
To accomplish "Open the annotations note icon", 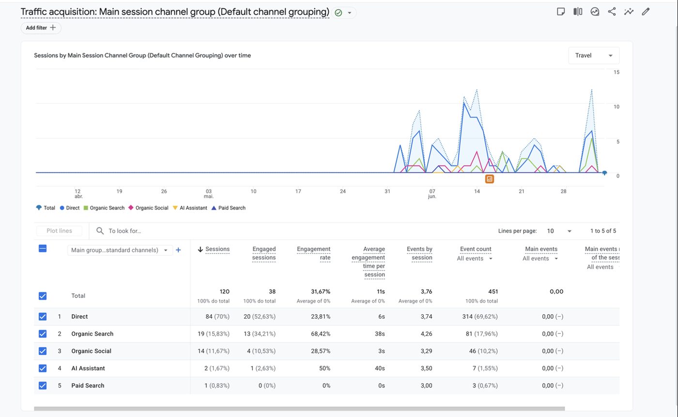I will coord(561,12).
